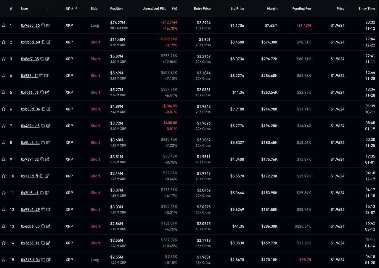Edit note for user 0x5bc4..0c
The width and height of the screenshot is (379, 268).
click(48, 143)
